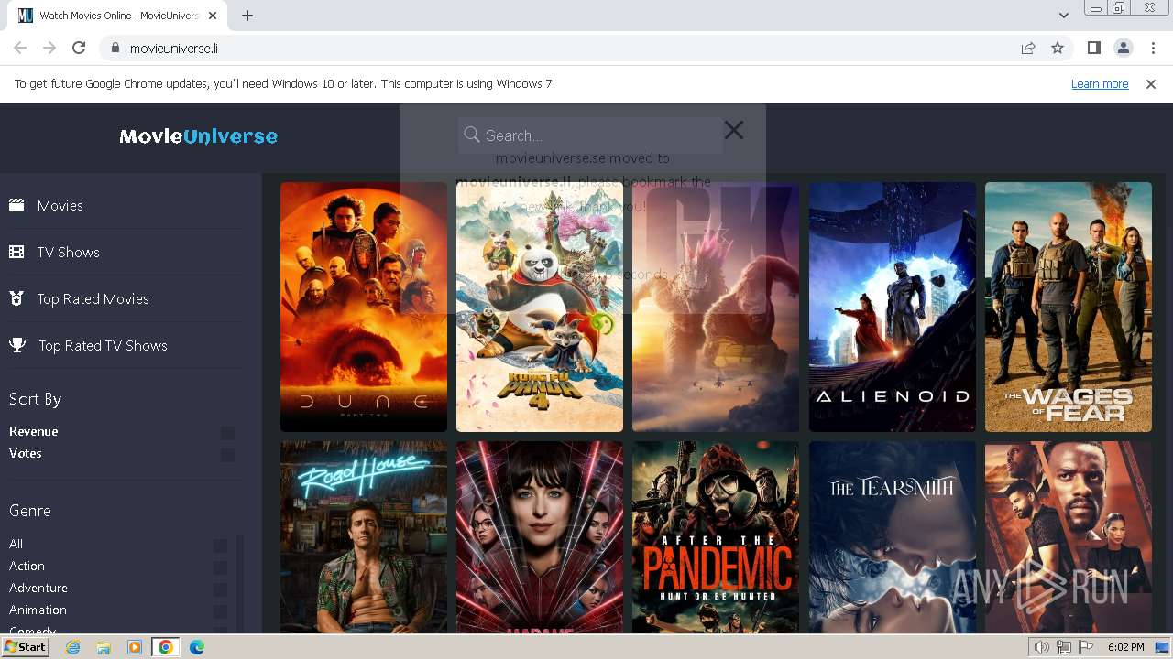Open the Dune Part Two poster

[x=364, y=307]
